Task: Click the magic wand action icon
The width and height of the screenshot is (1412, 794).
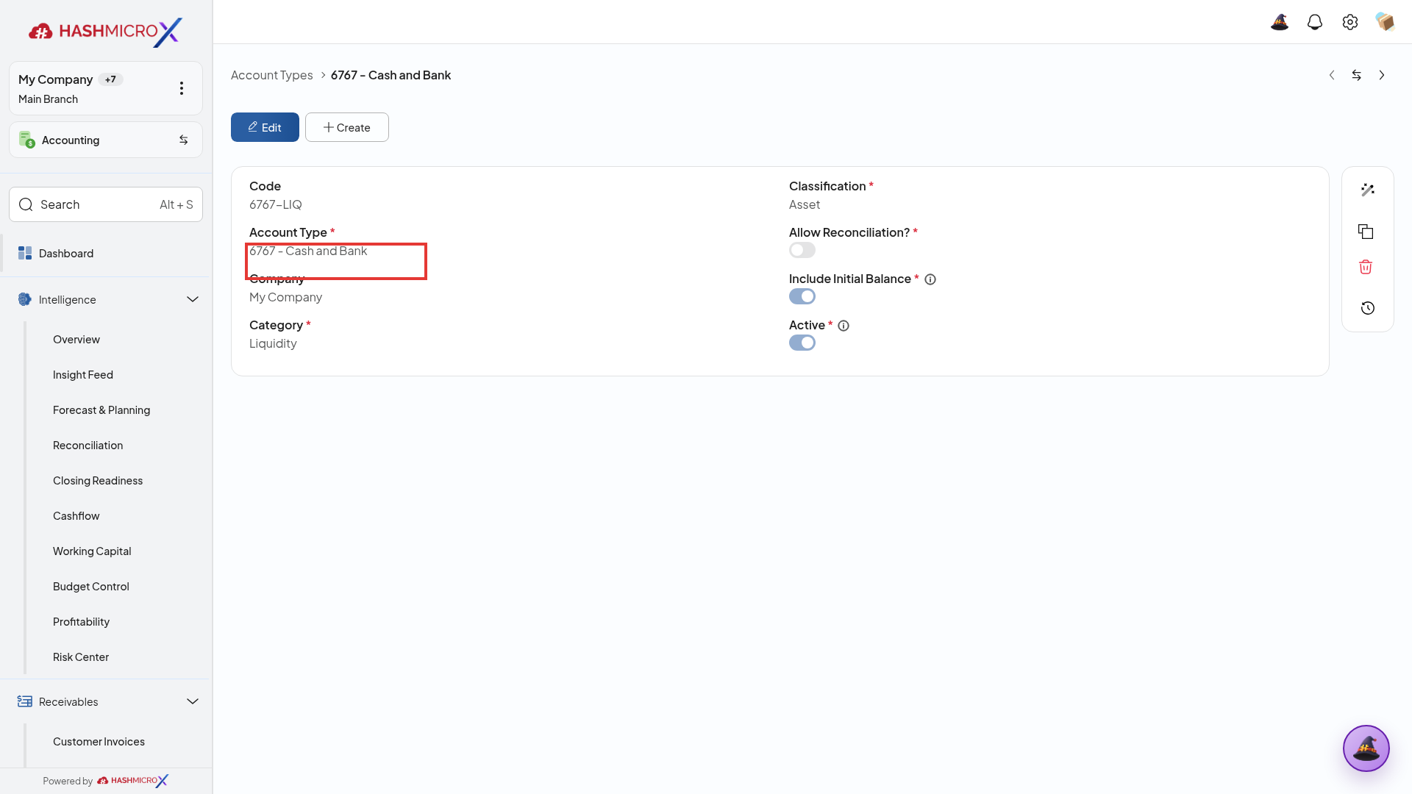Action: pyautogui.click(x=1367, y=190)
